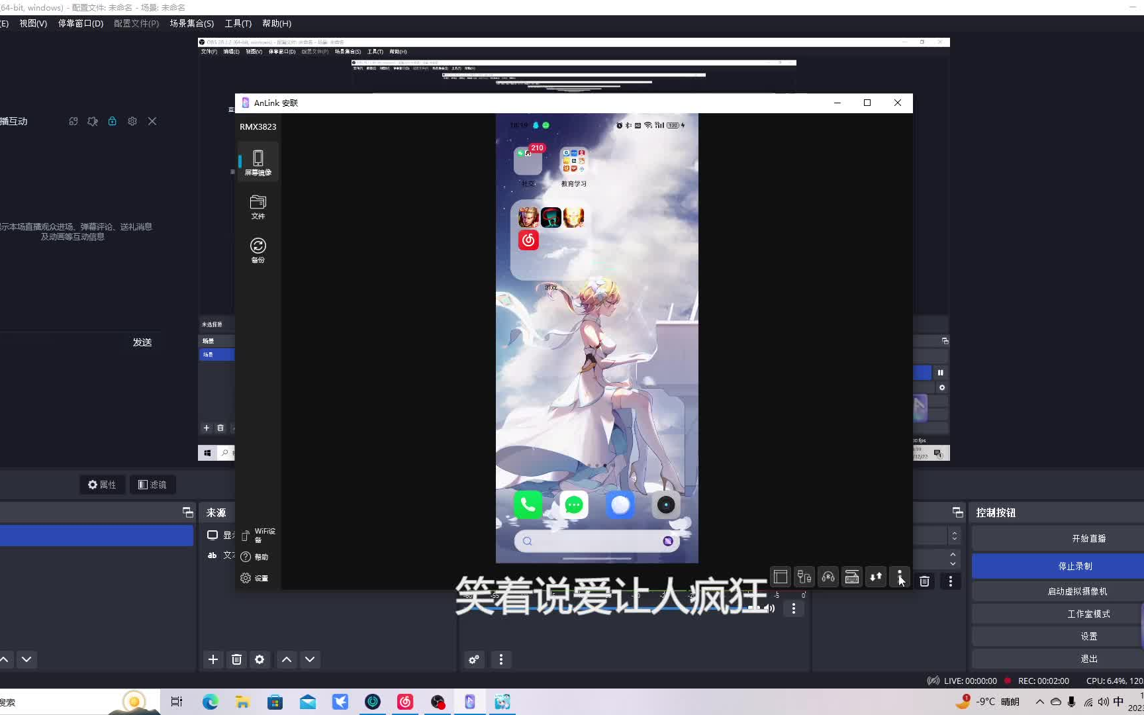Undock the scene transitions panel
1144x715 pixels.
(x=958, y=512)
